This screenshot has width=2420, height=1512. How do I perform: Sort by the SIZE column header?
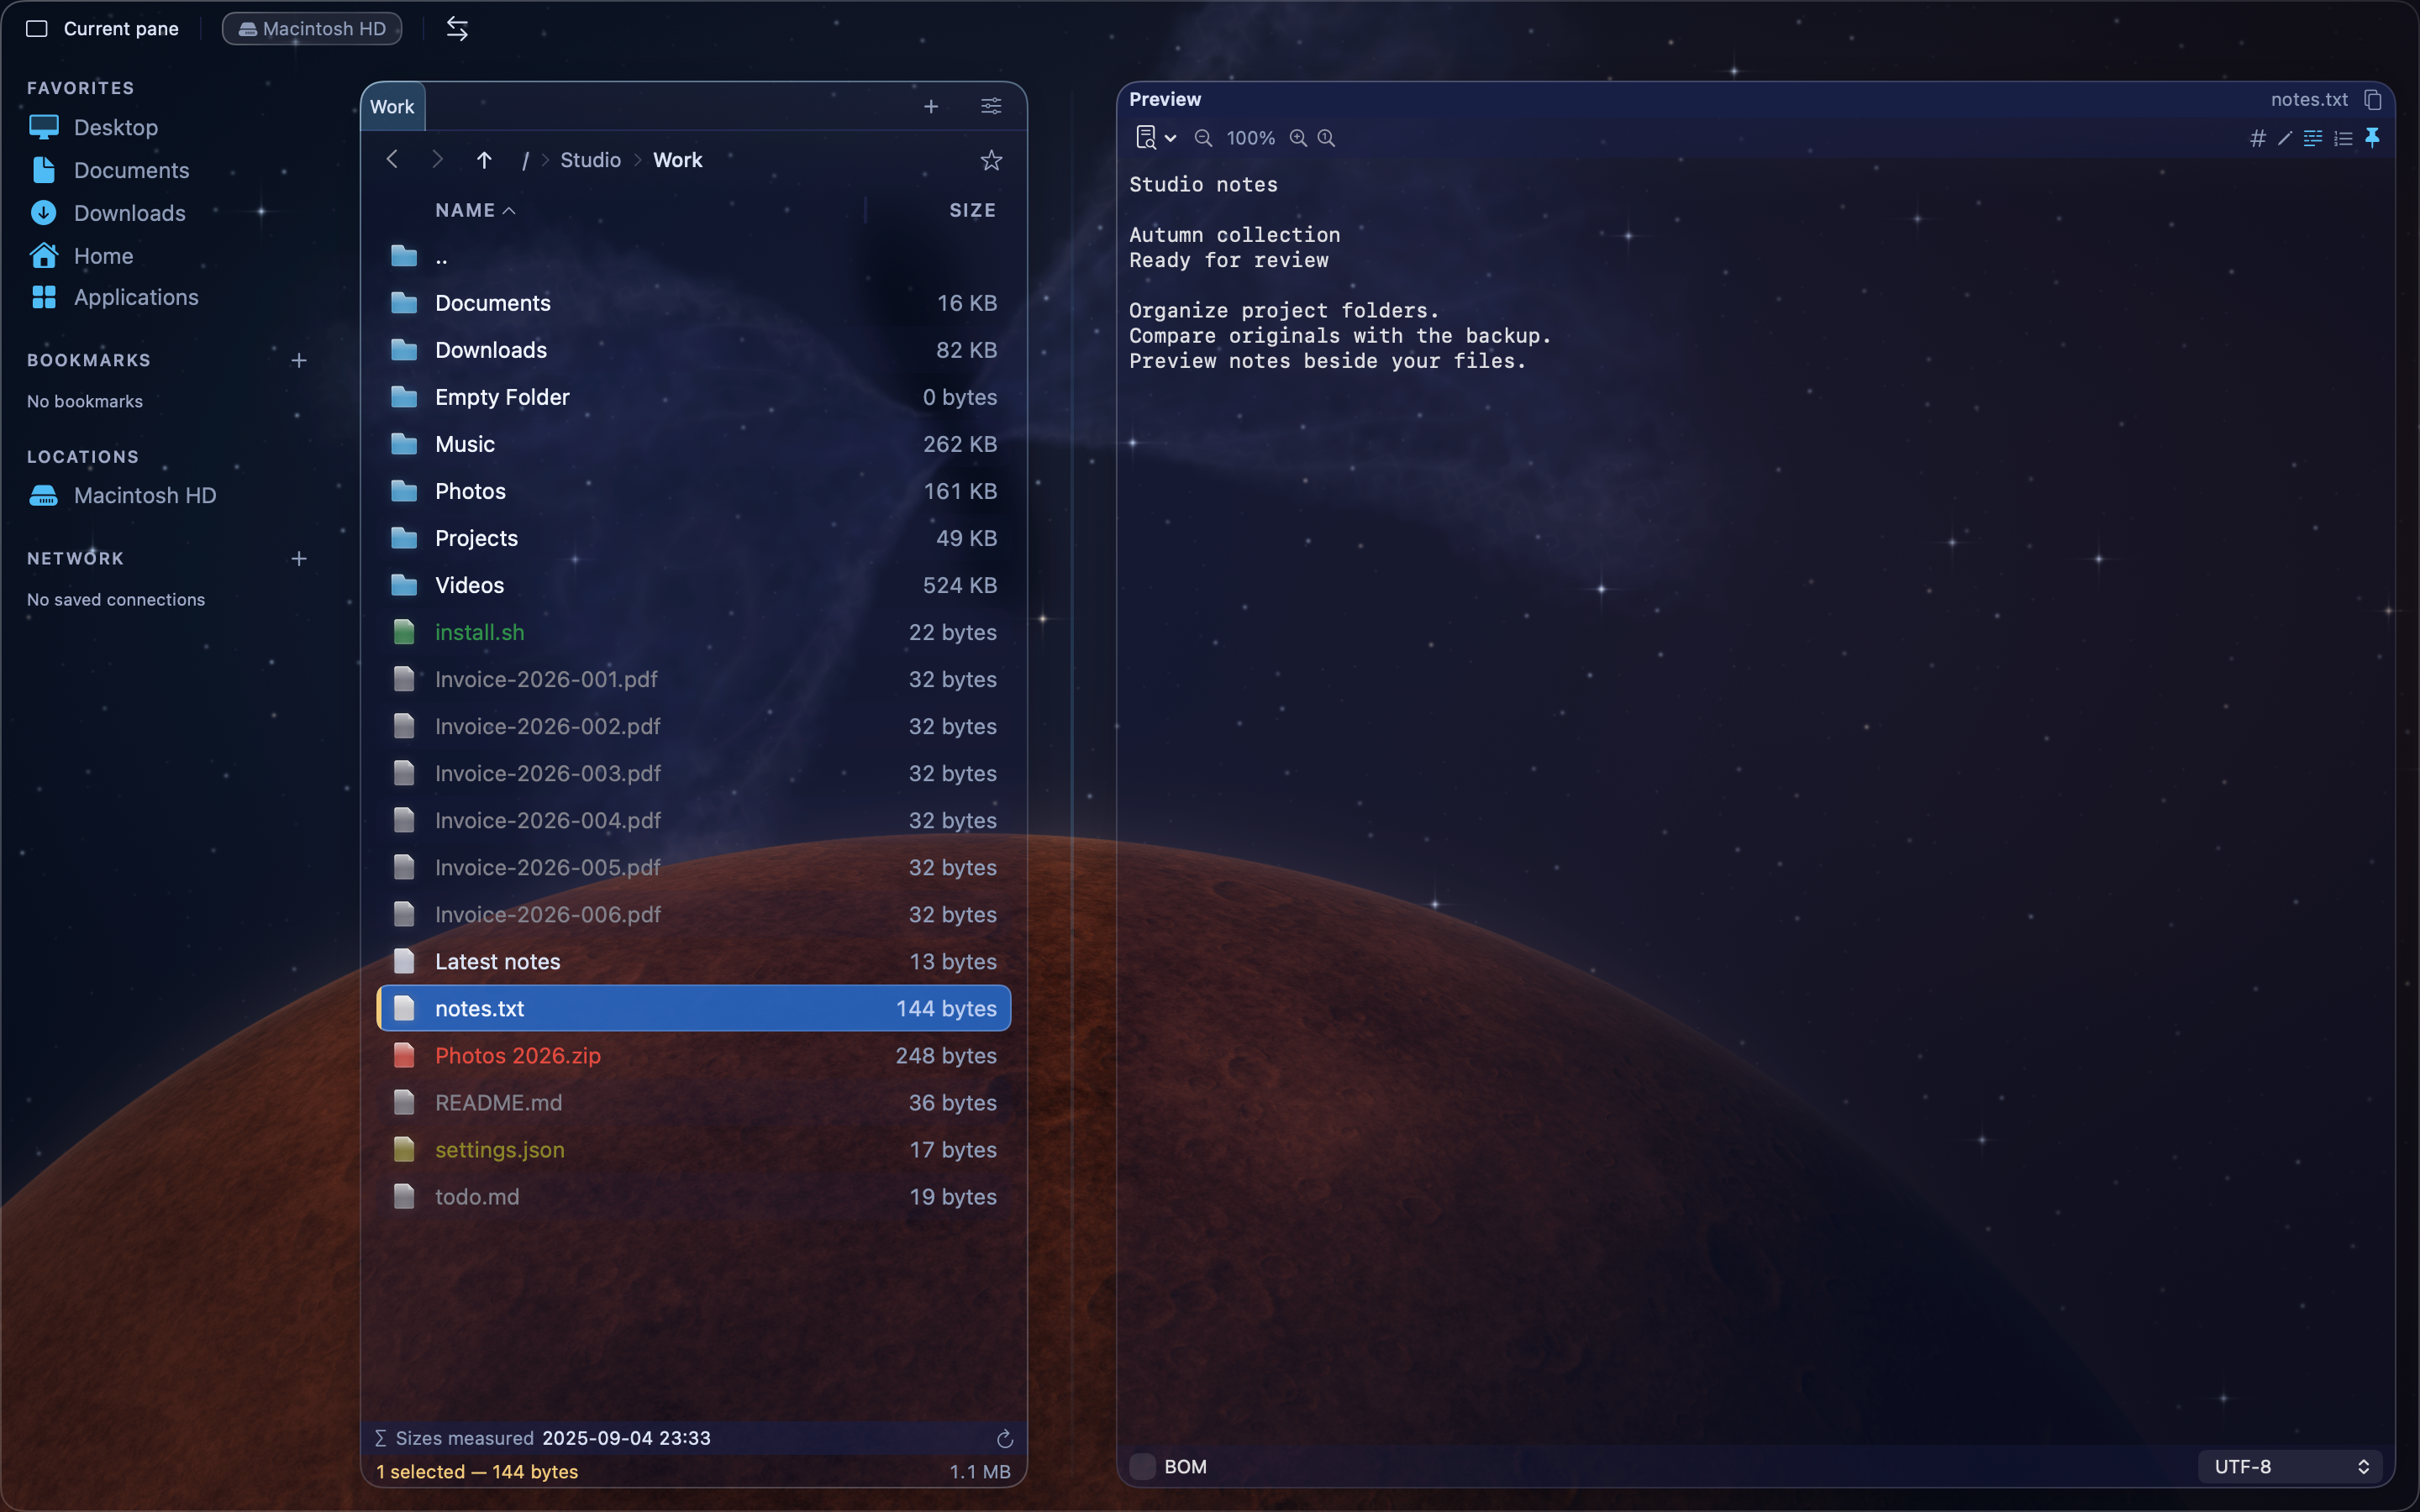click(x=972, y=210)
